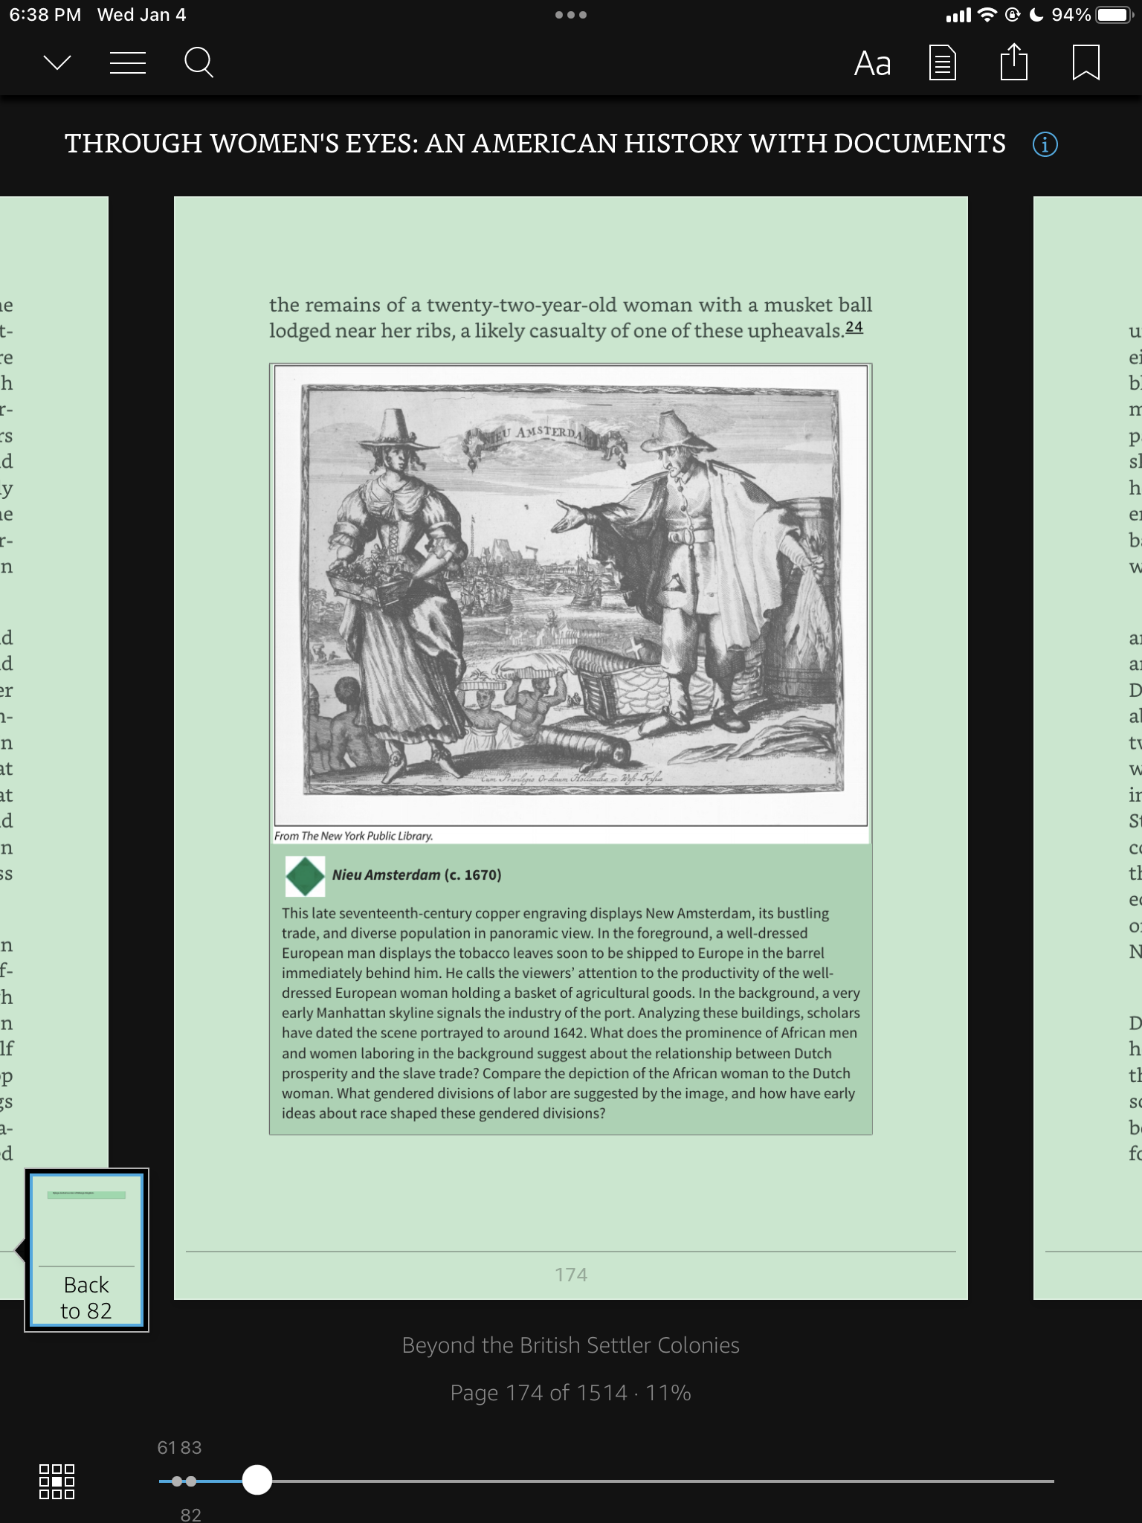Tap the '82' label under the slider
Viewport: 1142px width, 1523px height.
pyautogui.click(x=191, y=1515)
